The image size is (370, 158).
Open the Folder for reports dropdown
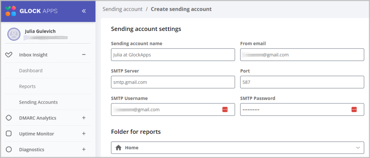tap(237, 148)
